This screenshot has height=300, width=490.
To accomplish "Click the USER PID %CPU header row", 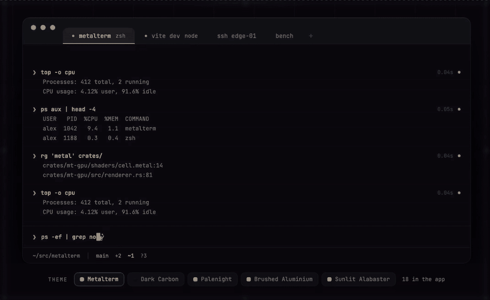I will coord(96,119).
